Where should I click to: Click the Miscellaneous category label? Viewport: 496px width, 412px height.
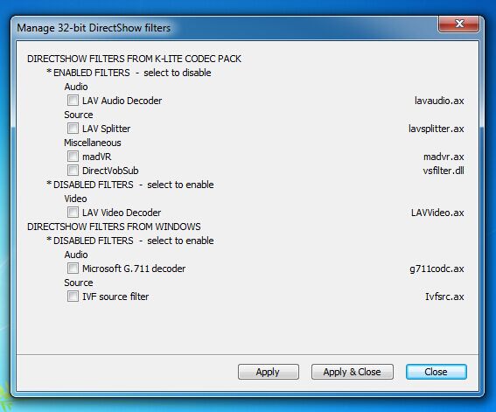point(93,143)
